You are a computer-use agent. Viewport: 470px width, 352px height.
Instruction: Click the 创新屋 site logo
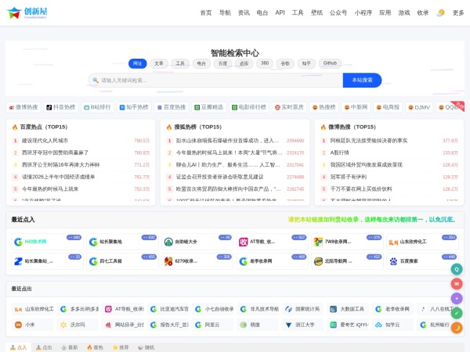click(x=27, y=13)
